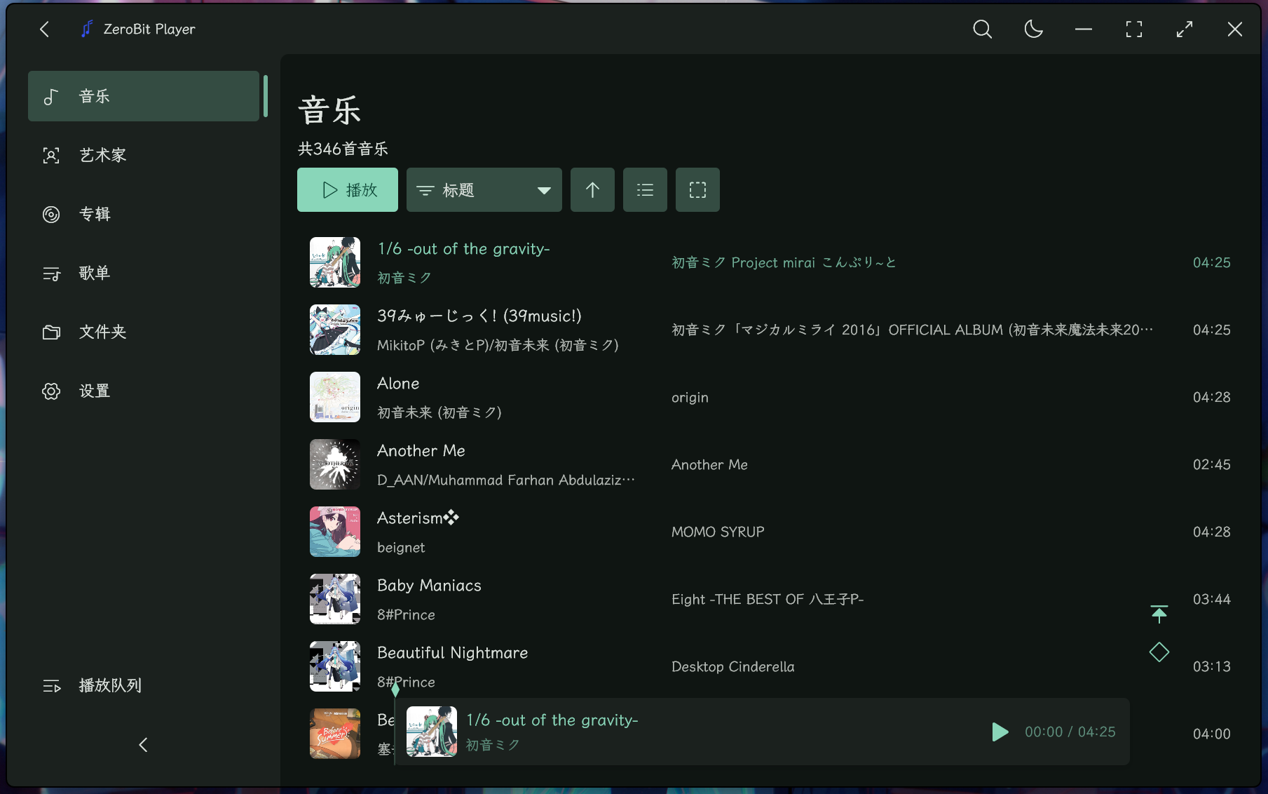Select the song Beautiful Nightmare
Screen dimensions: 1268x794
tap(453, 653)
